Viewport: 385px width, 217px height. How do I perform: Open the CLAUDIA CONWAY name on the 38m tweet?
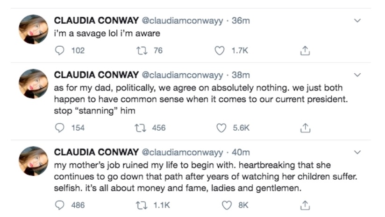pyautogui.click(x=97, y=75)
